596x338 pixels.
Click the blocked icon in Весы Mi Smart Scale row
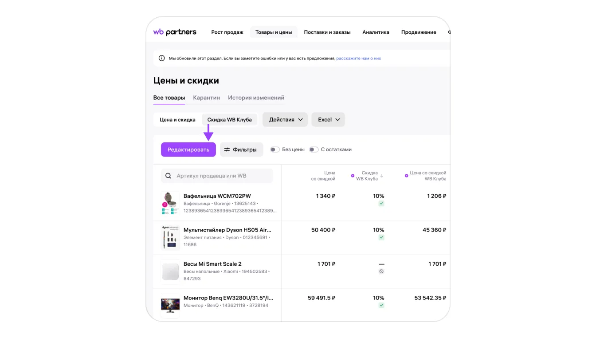[381, 271]
